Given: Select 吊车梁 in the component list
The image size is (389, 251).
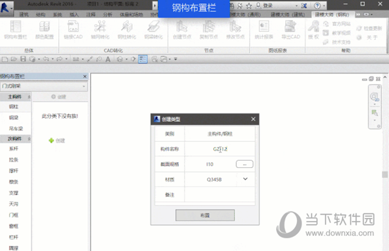Looking at the screenshot, I should coord(16,128).
